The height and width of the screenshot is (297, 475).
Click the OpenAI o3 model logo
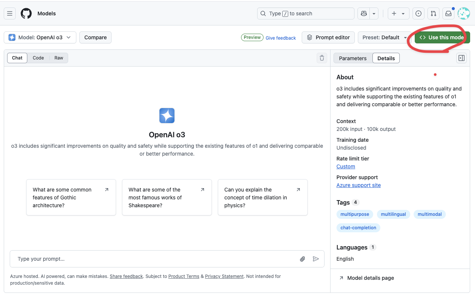coord(167,116)
